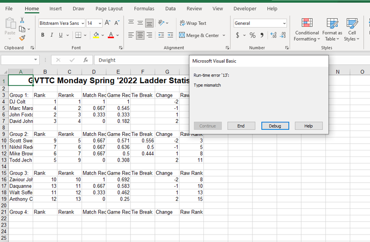
Task: Expand the Merge & Center dropdown arrow
Action: click(224, 35)
